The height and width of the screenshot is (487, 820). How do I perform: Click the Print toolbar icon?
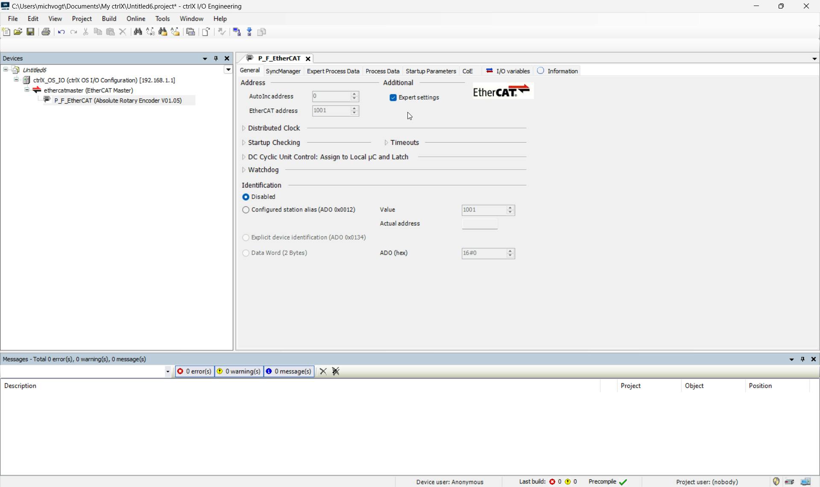[46, 32]
